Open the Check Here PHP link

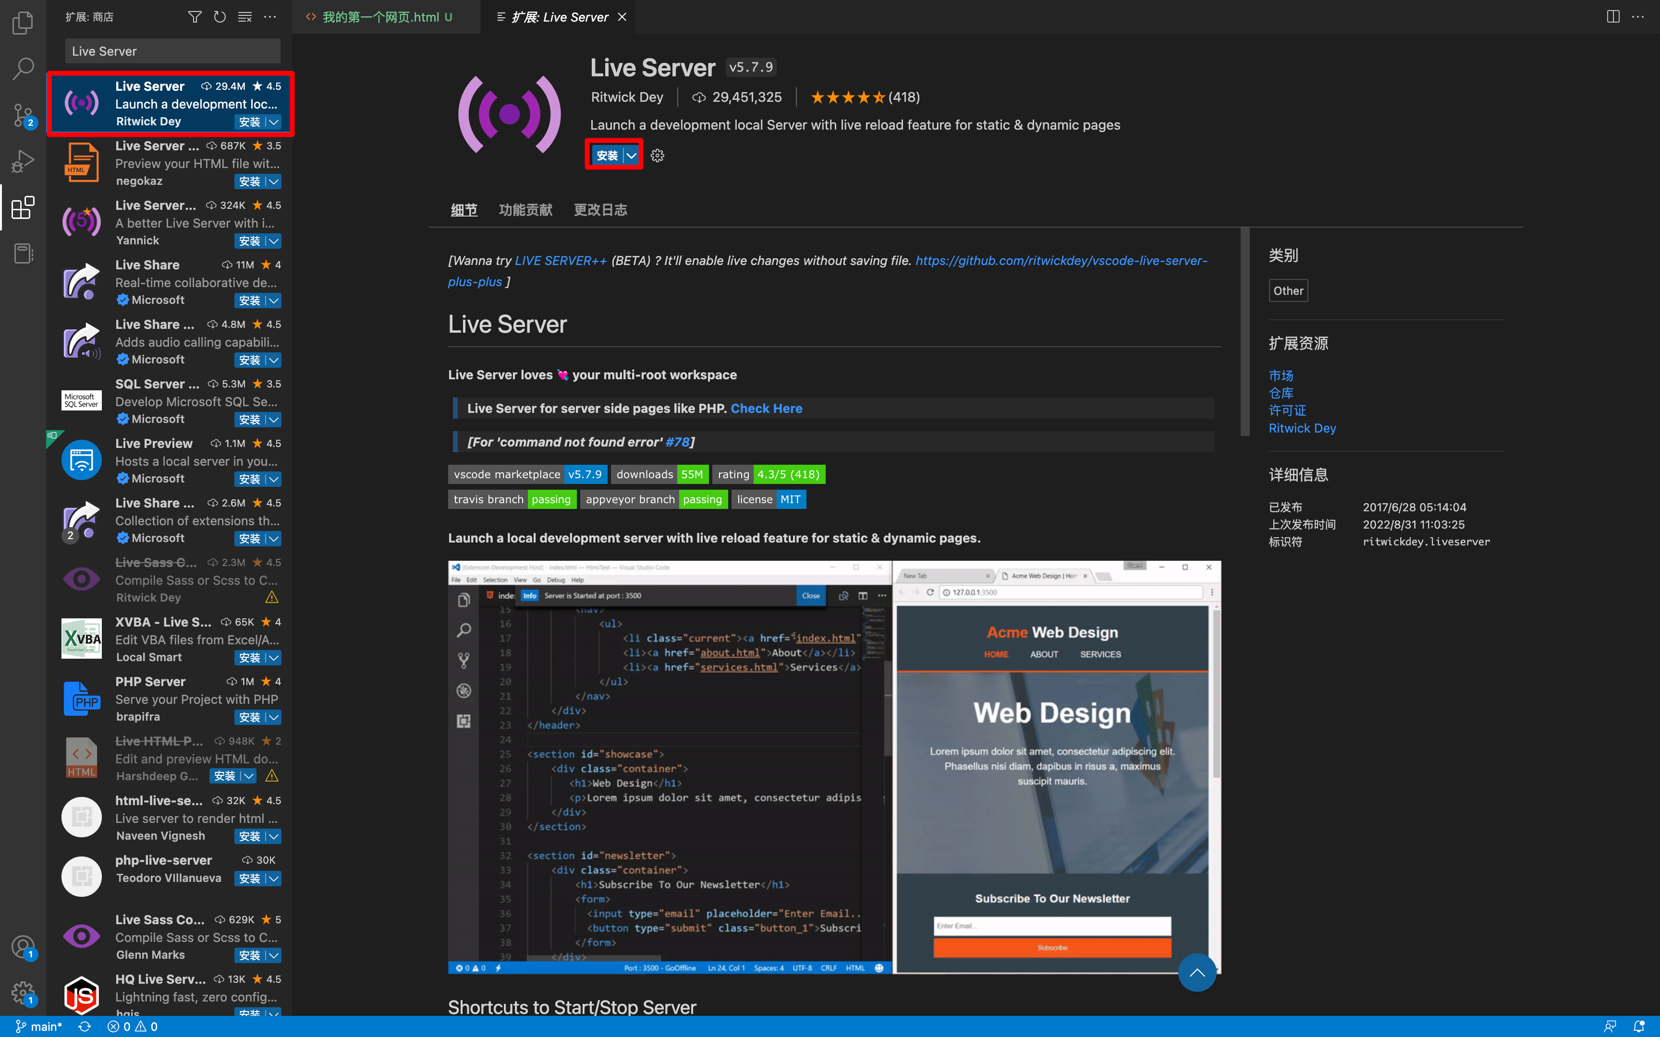766,409
